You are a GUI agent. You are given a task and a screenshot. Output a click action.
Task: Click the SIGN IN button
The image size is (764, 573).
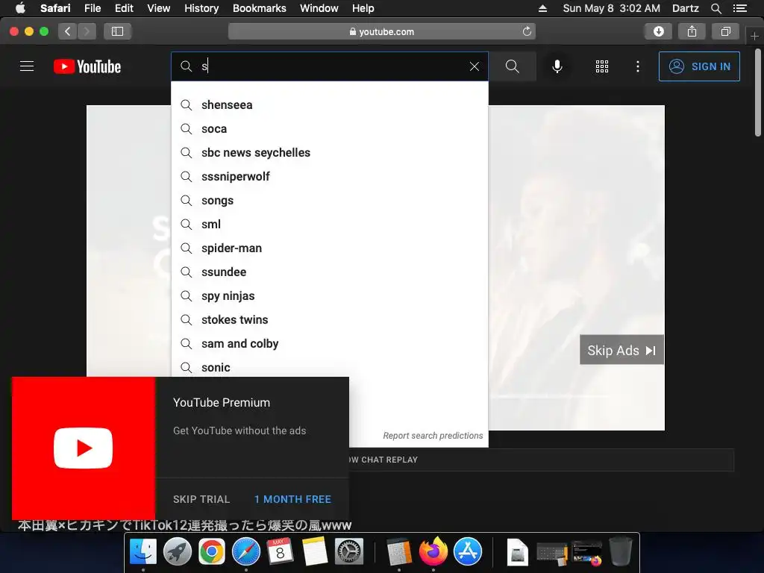tap(699, 66)
